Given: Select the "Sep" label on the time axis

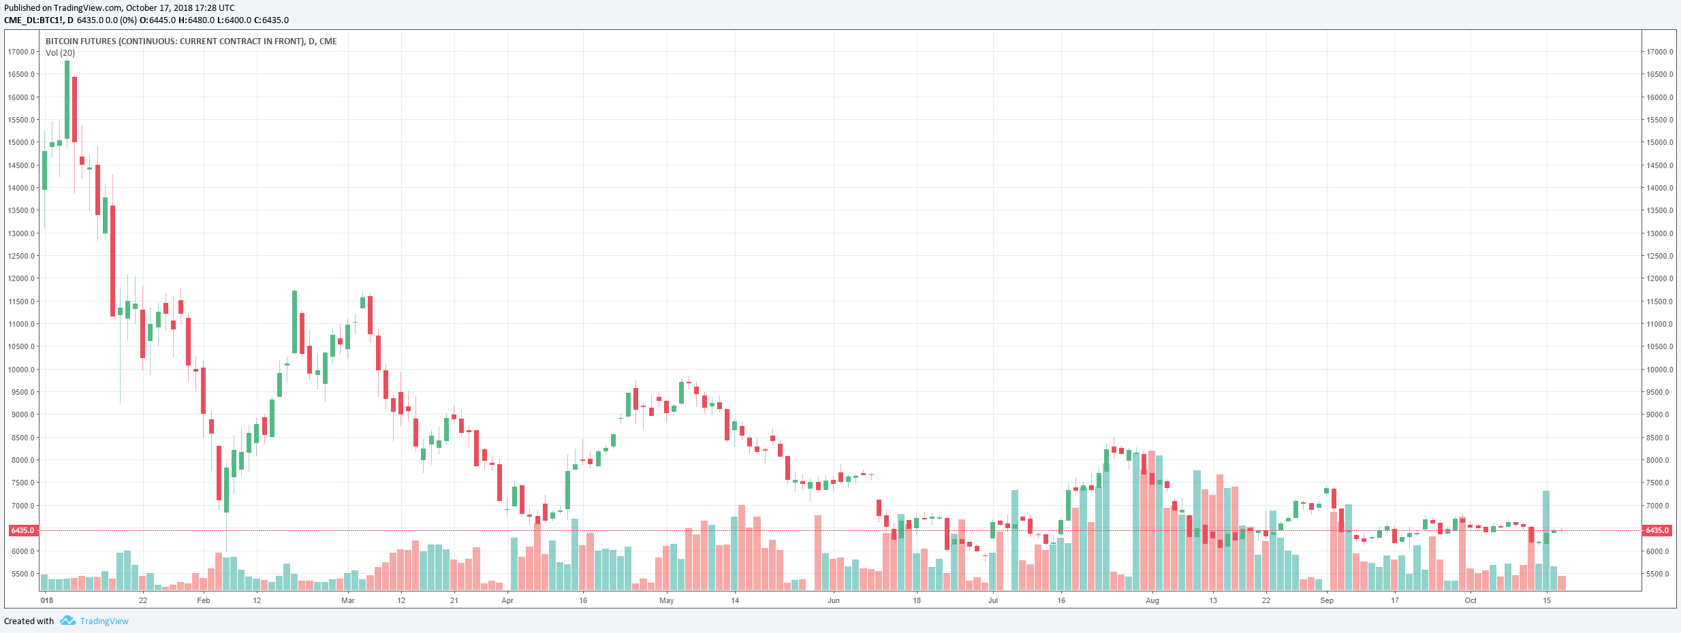Looking at the screenshot, I should (1327, 600).
